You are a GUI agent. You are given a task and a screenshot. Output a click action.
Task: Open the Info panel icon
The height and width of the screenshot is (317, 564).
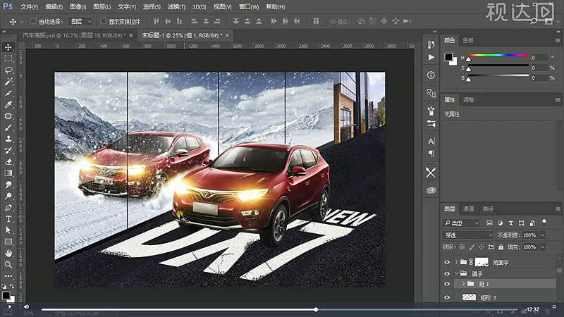pyautogui.click(x=431, y=75)
